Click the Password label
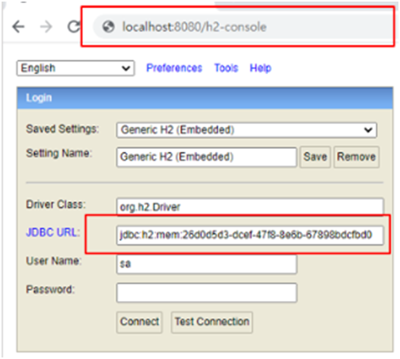 tap(50, 289)
